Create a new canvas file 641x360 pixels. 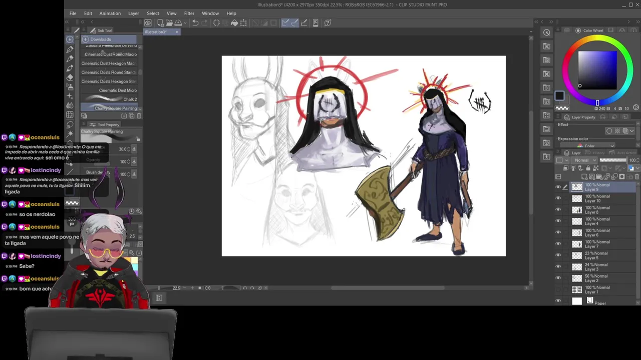tap(161, 22)
